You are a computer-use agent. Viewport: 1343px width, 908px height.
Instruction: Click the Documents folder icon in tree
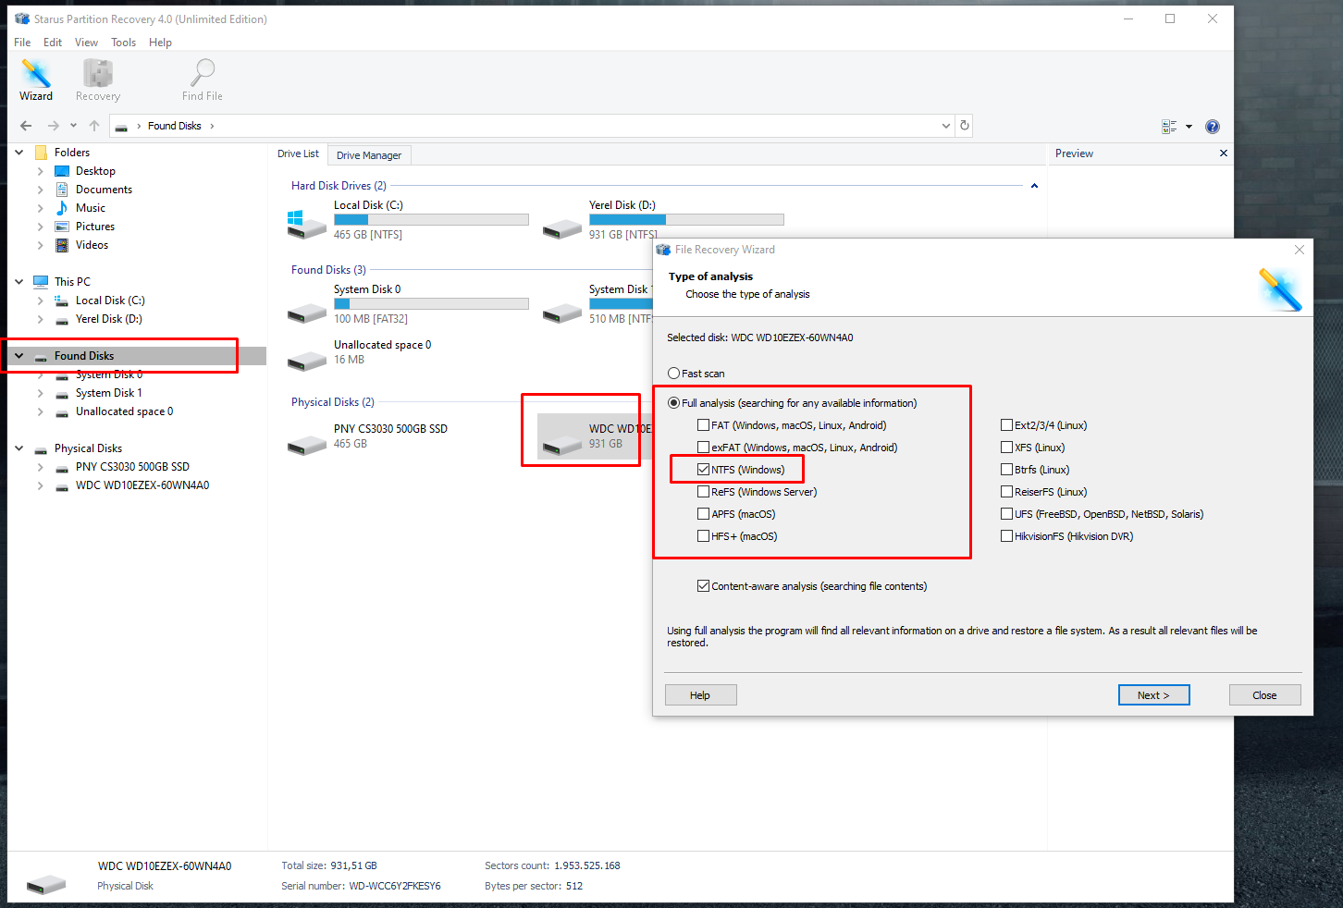point(62,190)
